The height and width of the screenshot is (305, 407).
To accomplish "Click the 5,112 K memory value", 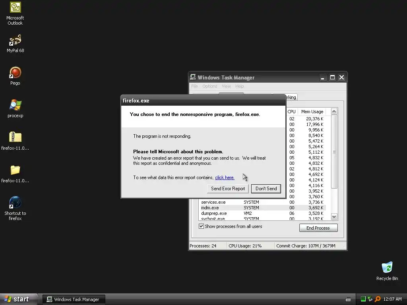I will pyautogui.click(x=316, y=152).
